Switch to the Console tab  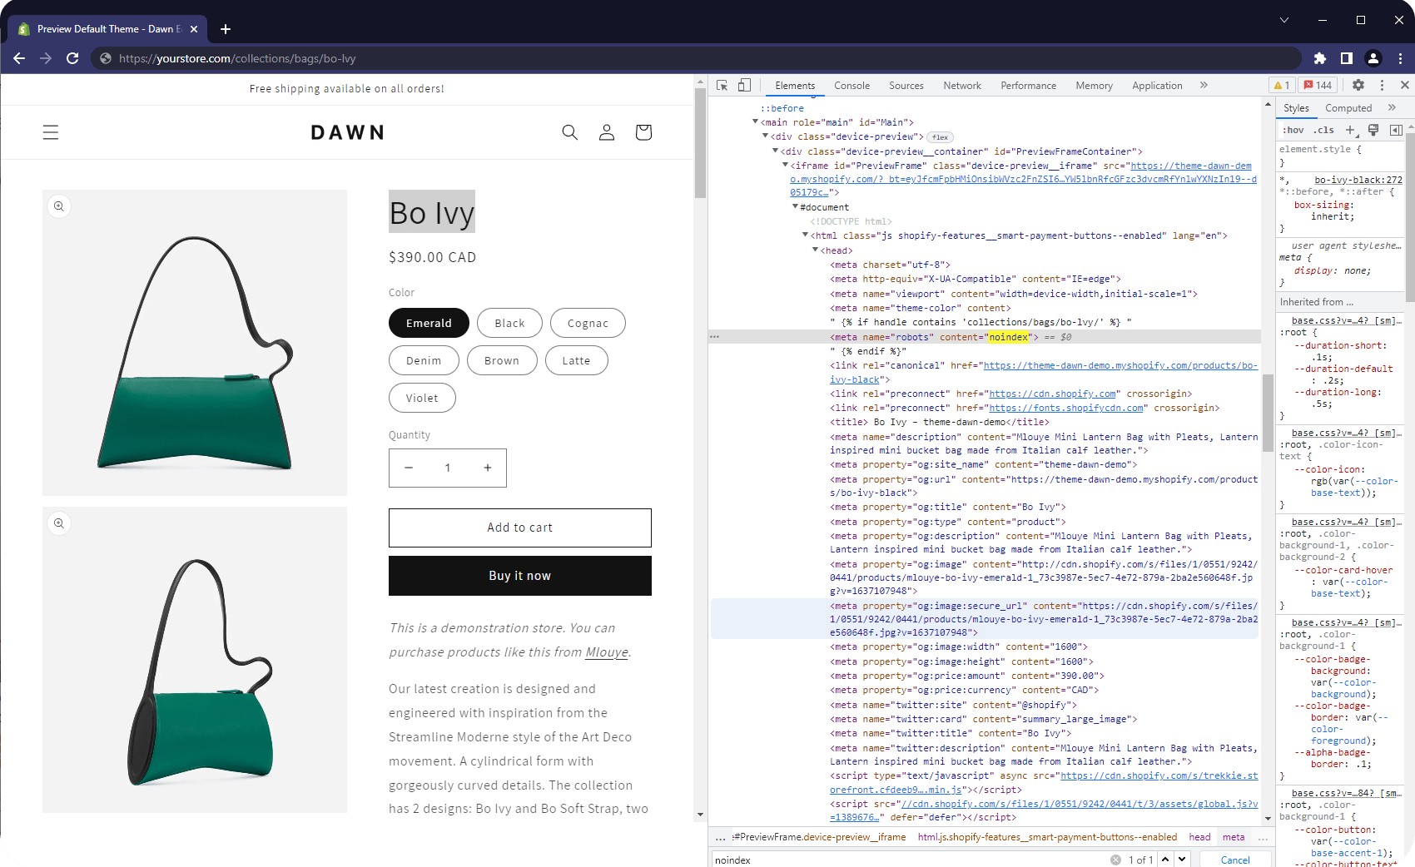coord(851,86)
